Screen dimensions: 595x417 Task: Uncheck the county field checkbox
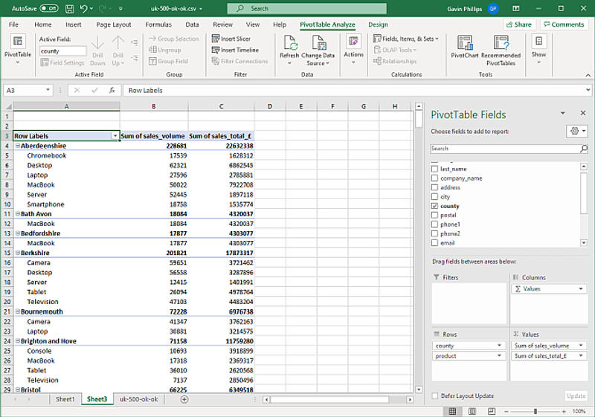[x=435, y=206]
